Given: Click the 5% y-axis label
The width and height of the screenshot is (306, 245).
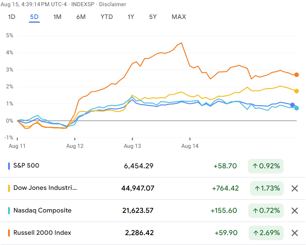Looking at the screenshot, I should click(10, 35).
